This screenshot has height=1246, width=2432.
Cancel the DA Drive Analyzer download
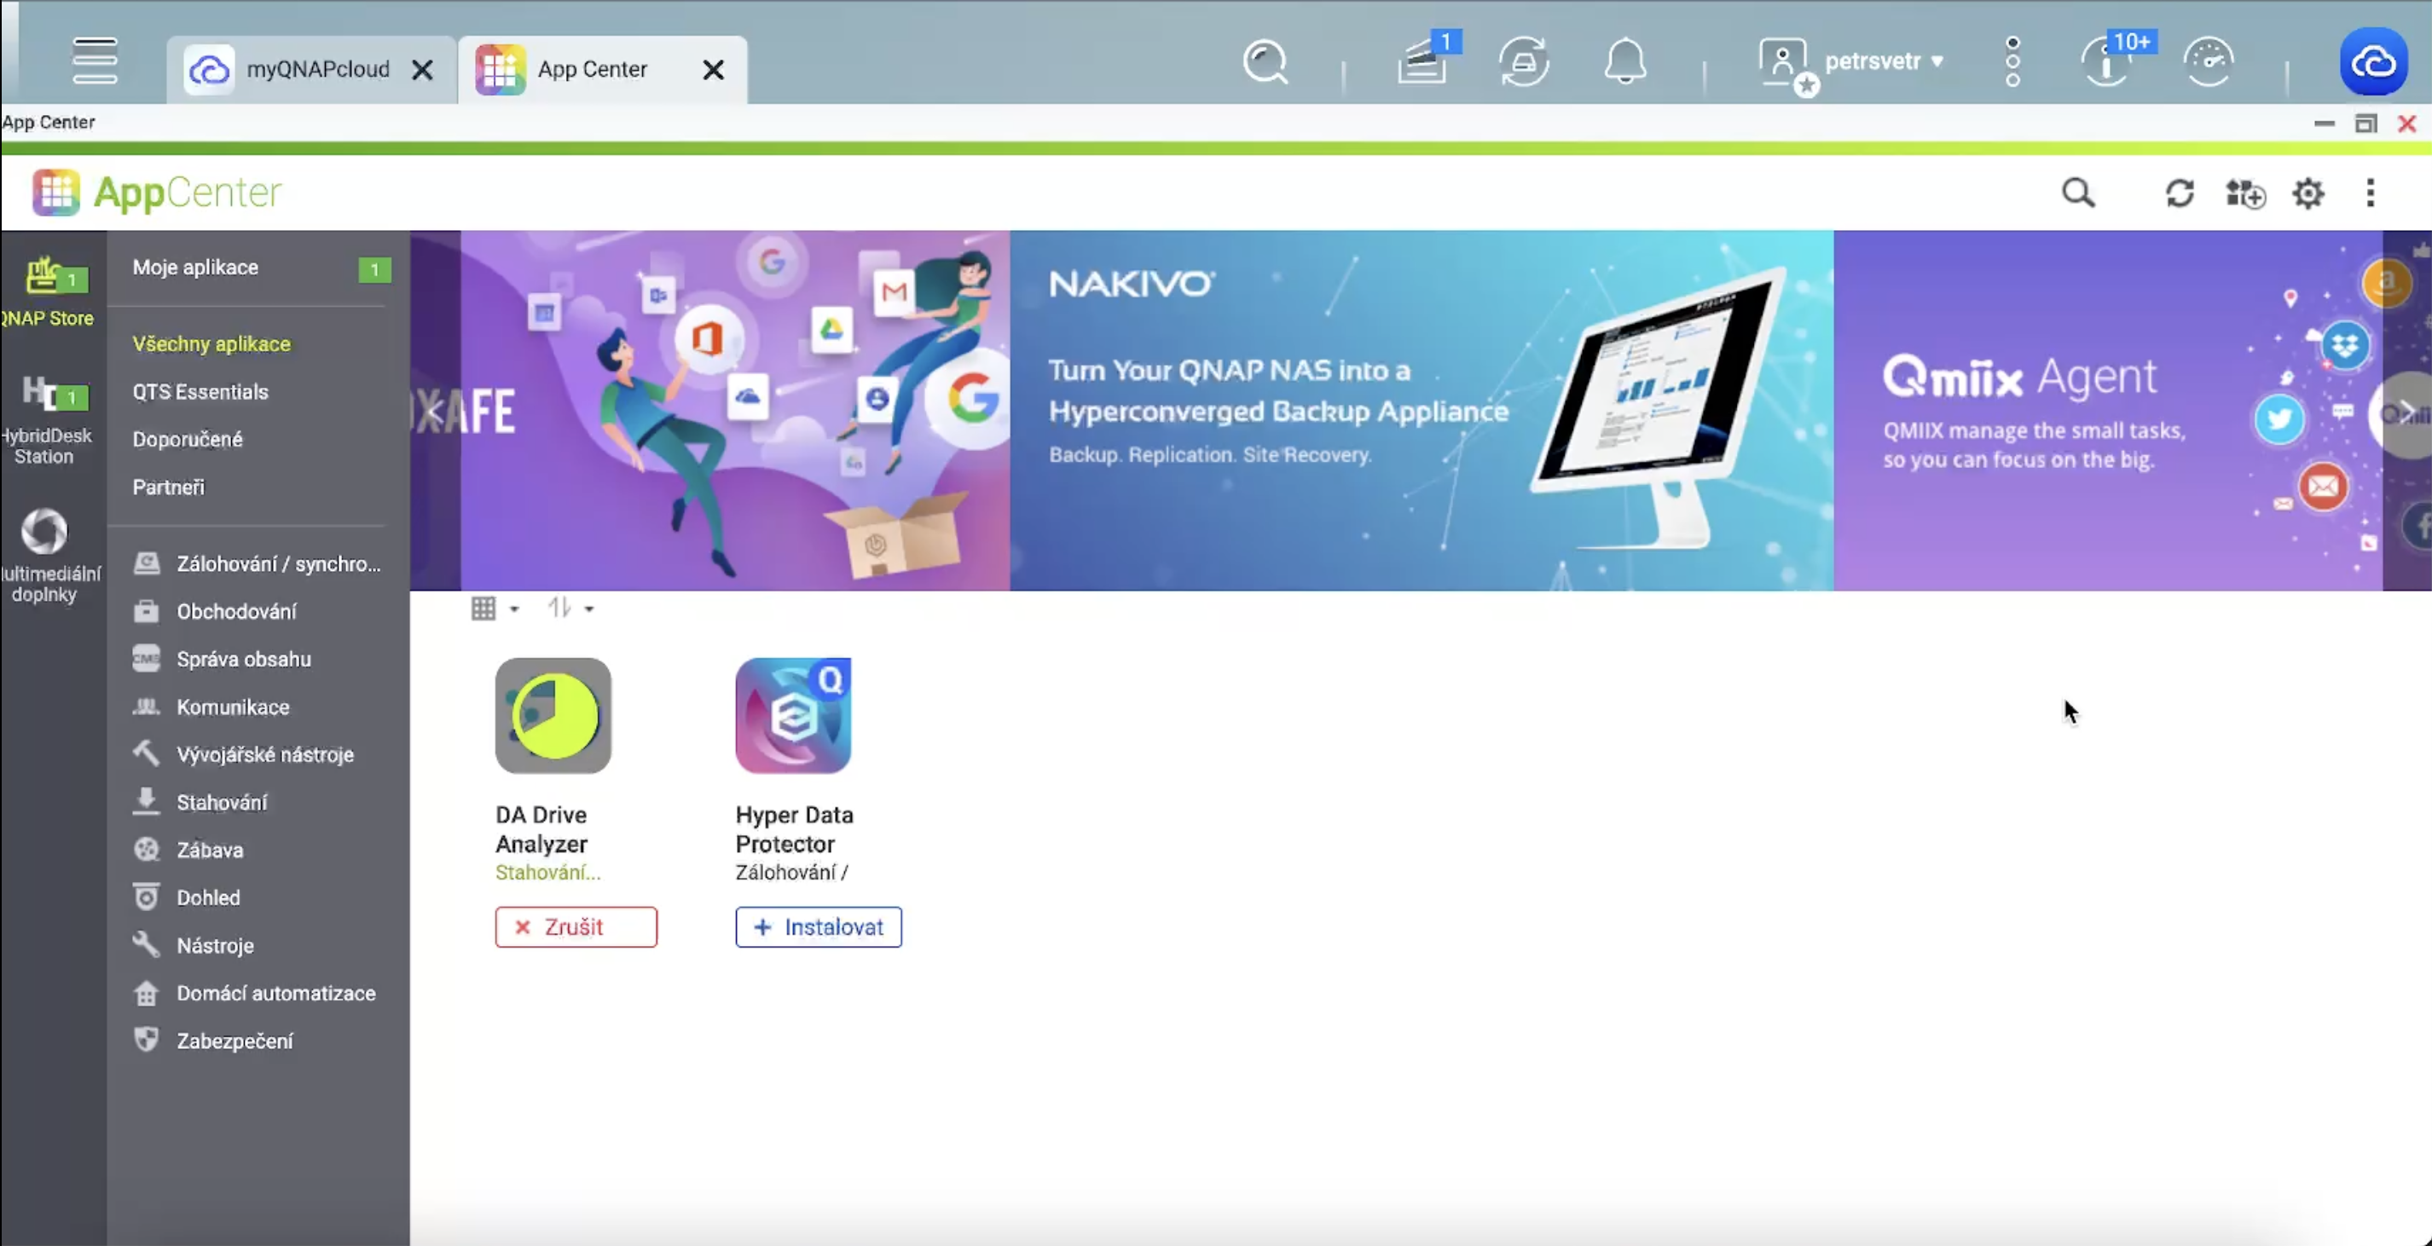575,926
